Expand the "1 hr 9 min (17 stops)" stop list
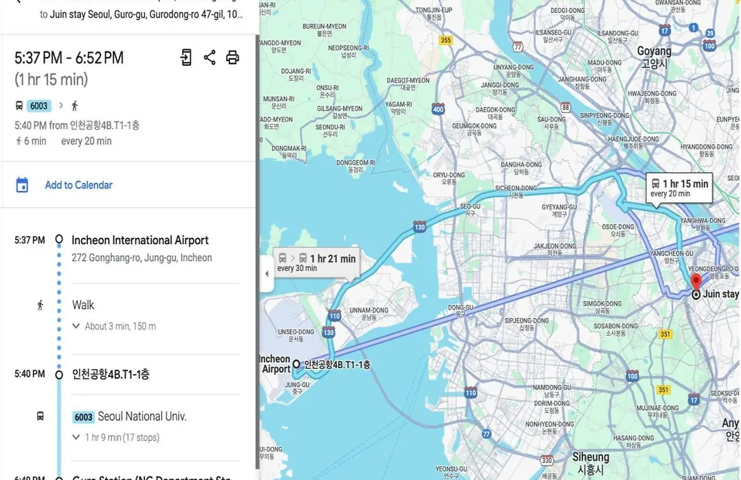 coord(116,437)
